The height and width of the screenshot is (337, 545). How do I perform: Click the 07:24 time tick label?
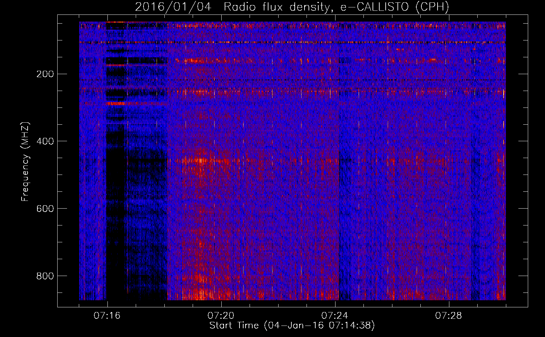tap(335, 316)
